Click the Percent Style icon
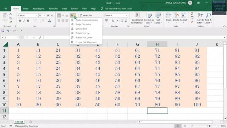227x128 pixels. point(113,21)
